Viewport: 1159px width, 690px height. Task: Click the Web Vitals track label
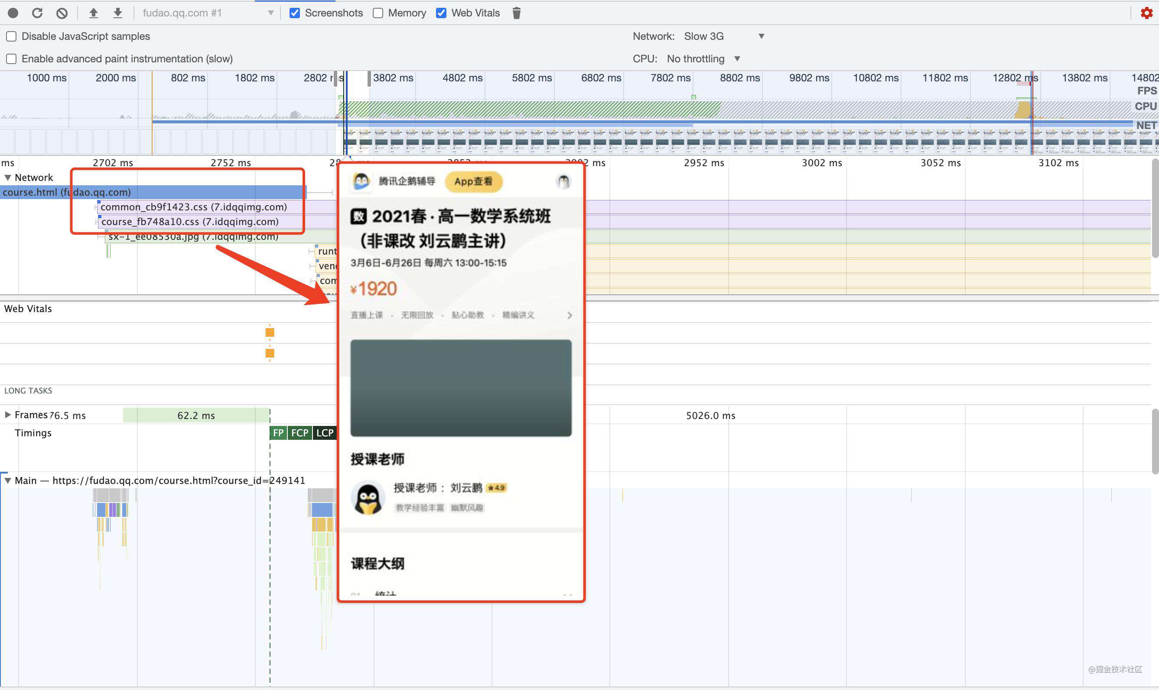28,309
